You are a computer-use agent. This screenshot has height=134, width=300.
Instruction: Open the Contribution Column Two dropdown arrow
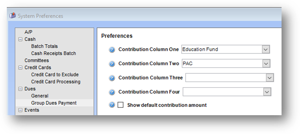[x=266, y=64]
